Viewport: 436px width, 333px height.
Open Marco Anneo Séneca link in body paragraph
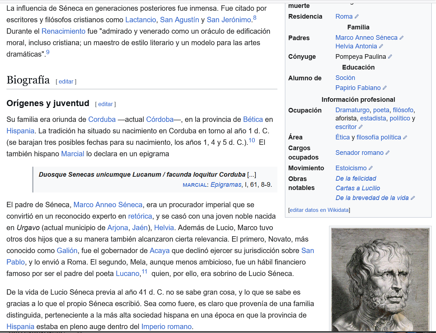point(108,205)
